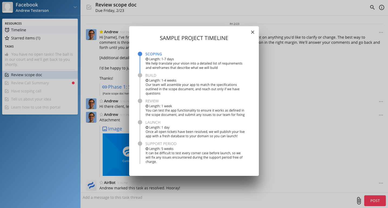Open the Timeline resource
Screen dimensions: 388x208
(x=18, y=30)
